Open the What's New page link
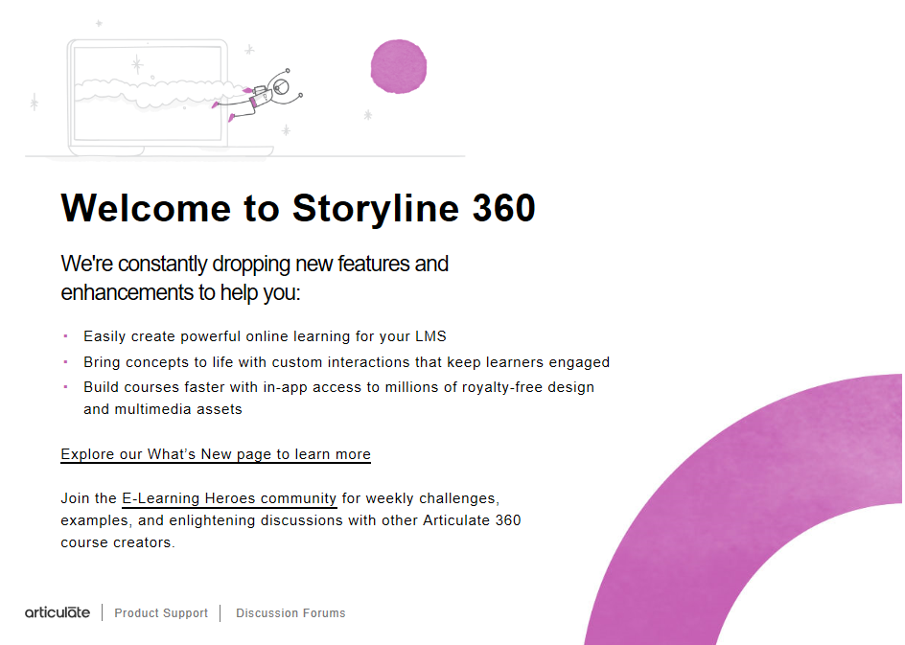Screen dimensions: 905x645 pyautogui.click(x=216, y=454)
